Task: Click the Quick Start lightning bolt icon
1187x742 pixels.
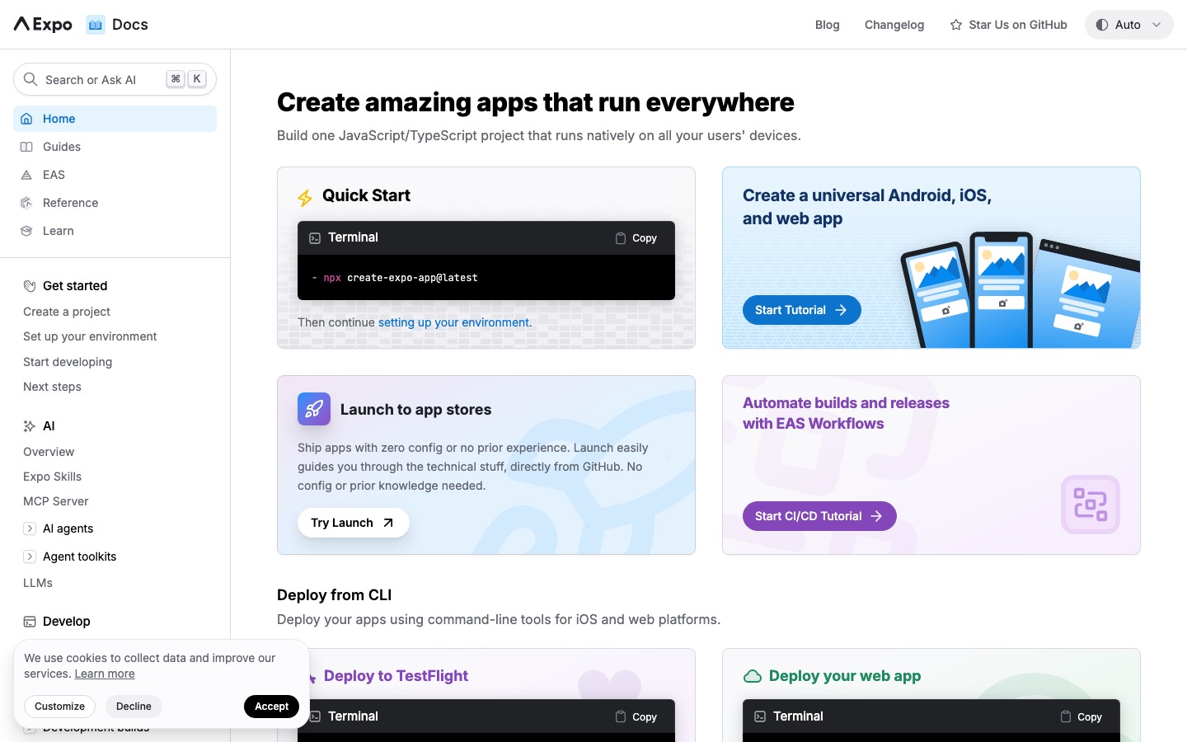Action: pyautogui.click(x=305, y=198)
